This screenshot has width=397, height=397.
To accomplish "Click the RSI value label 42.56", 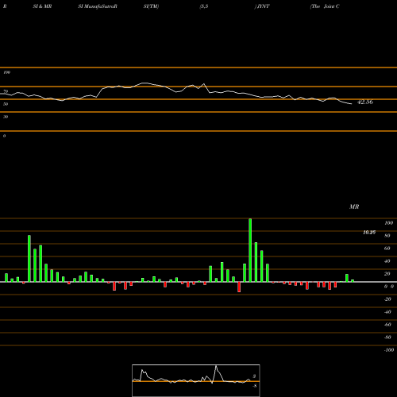I will coord(365,102).
